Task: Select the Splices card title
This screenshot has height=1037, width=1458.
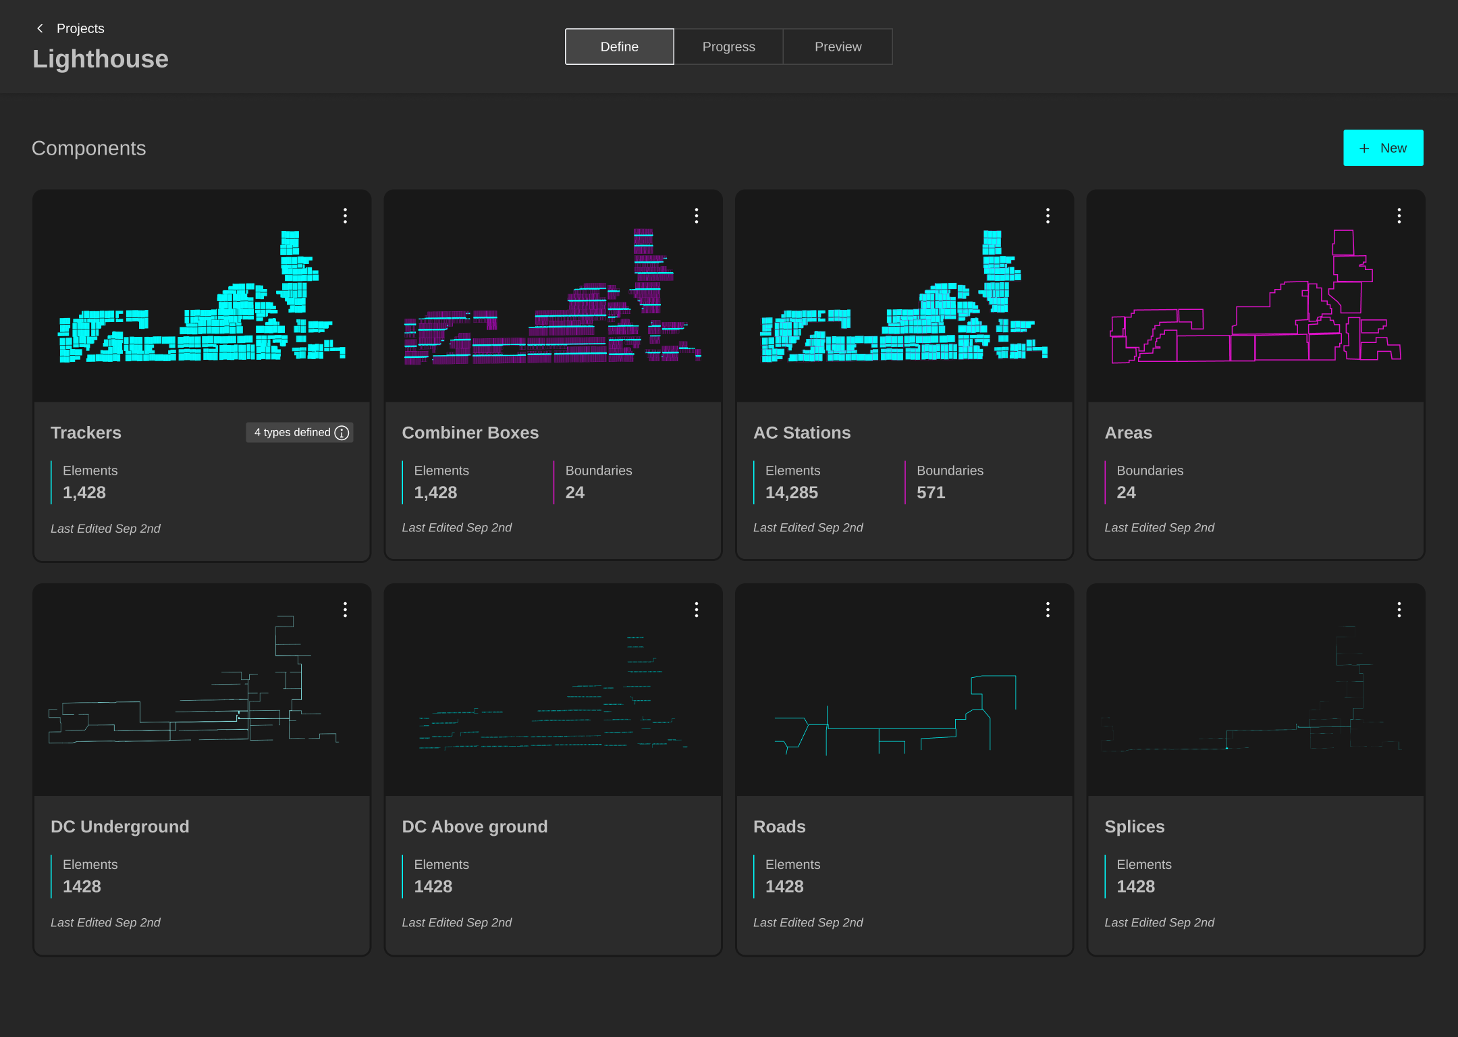Action: 1134,826
